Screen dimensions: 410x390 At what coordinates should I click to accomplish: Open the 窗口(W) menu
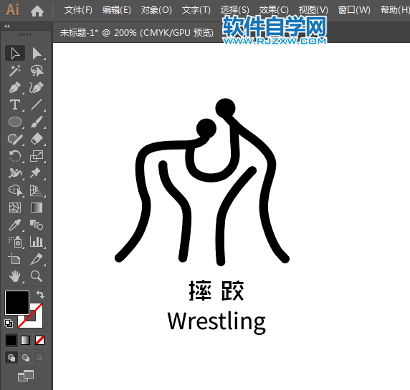point(354,10)
